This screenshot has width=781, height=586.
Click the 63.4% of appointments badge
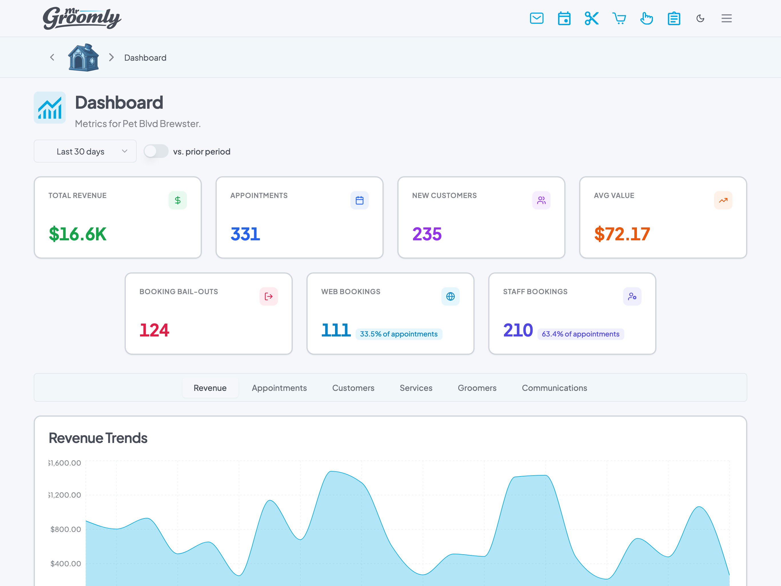click(580, 334)
